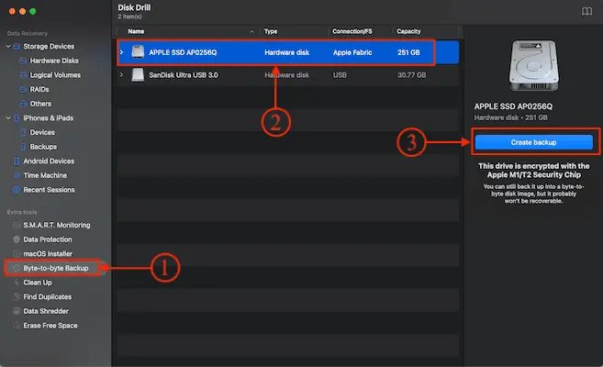Click the 'Apple Fabric' connection cell
Screen dimensions: 603x367
coord(352,52)
